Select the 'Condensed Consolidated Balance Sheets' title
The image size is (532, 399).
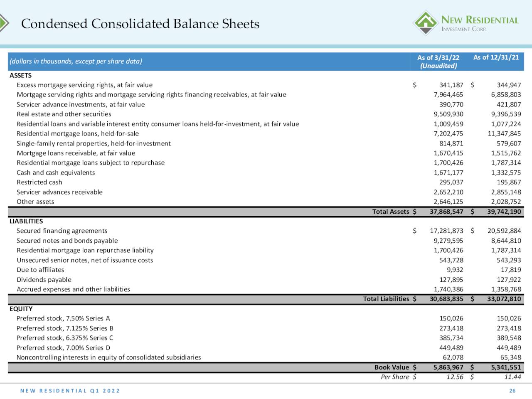[x=140, y=24]
